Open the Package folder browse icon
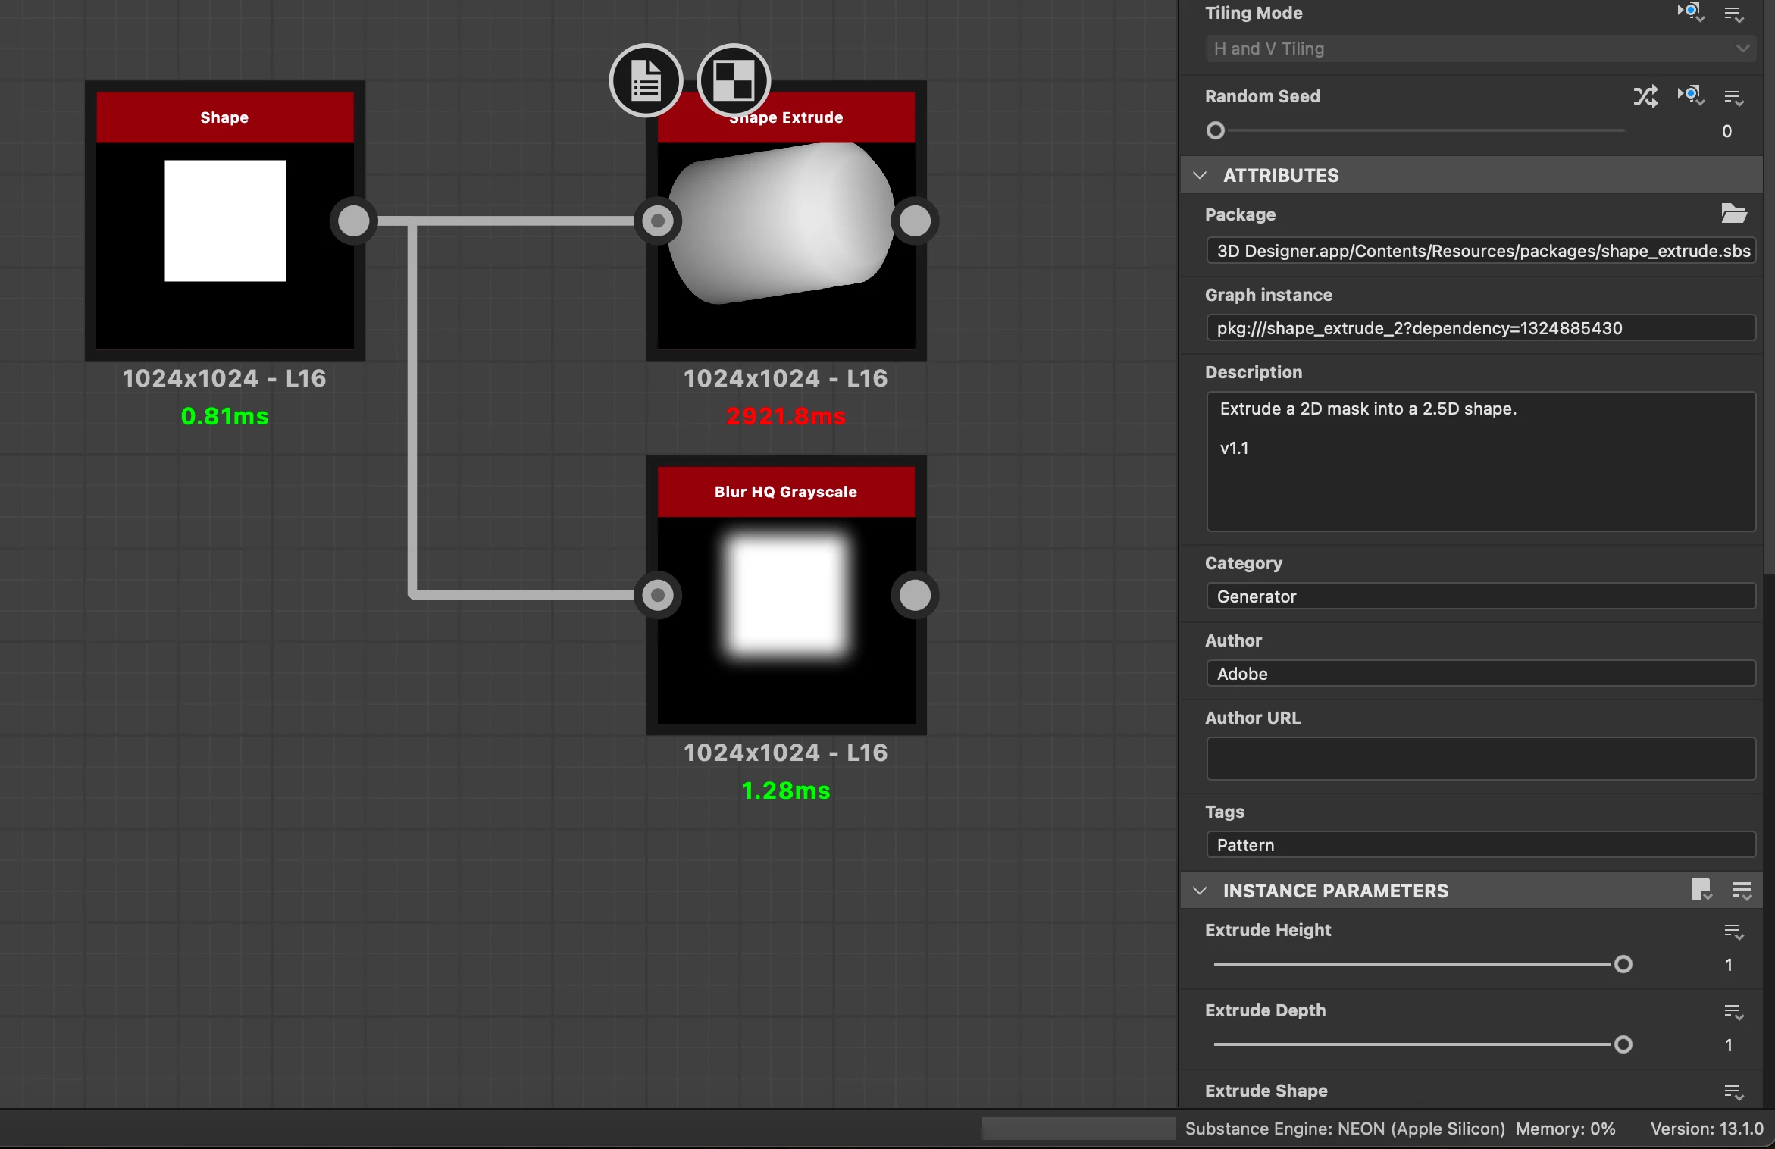Viewport: 1775px width, 1149px height. [1733, 214]
